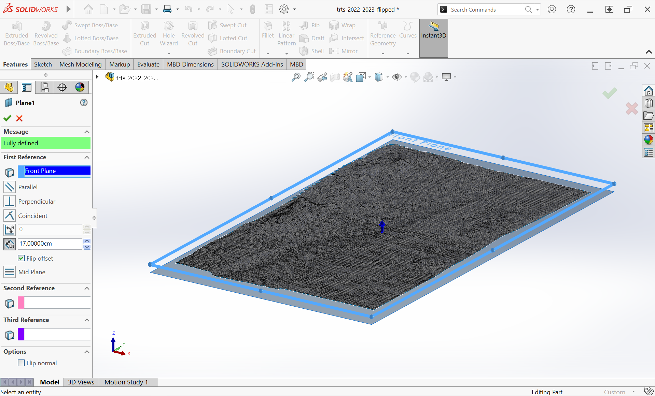The width and height of the screenshot is (655, 396).
Task: Click the 17.00000cm offset distance field
Action: click(x=50, y=244)
